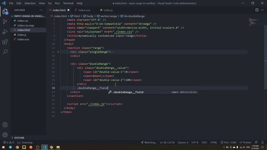Screen dimensions: 267x150
Task: Expand the OUTLINE section
Action: point(19,138)
